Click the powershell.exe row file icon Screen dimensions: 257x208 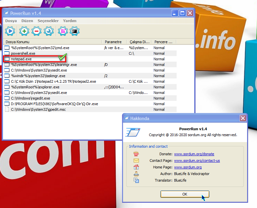point(7,53)
